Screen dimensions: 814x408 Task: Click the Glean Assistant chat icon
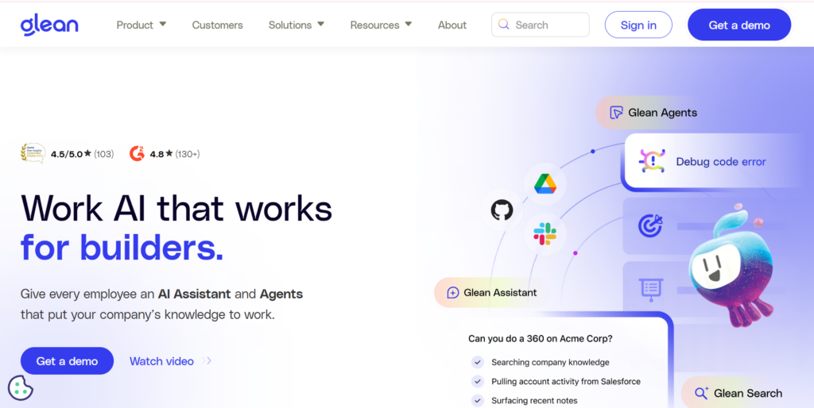(452, 293)
